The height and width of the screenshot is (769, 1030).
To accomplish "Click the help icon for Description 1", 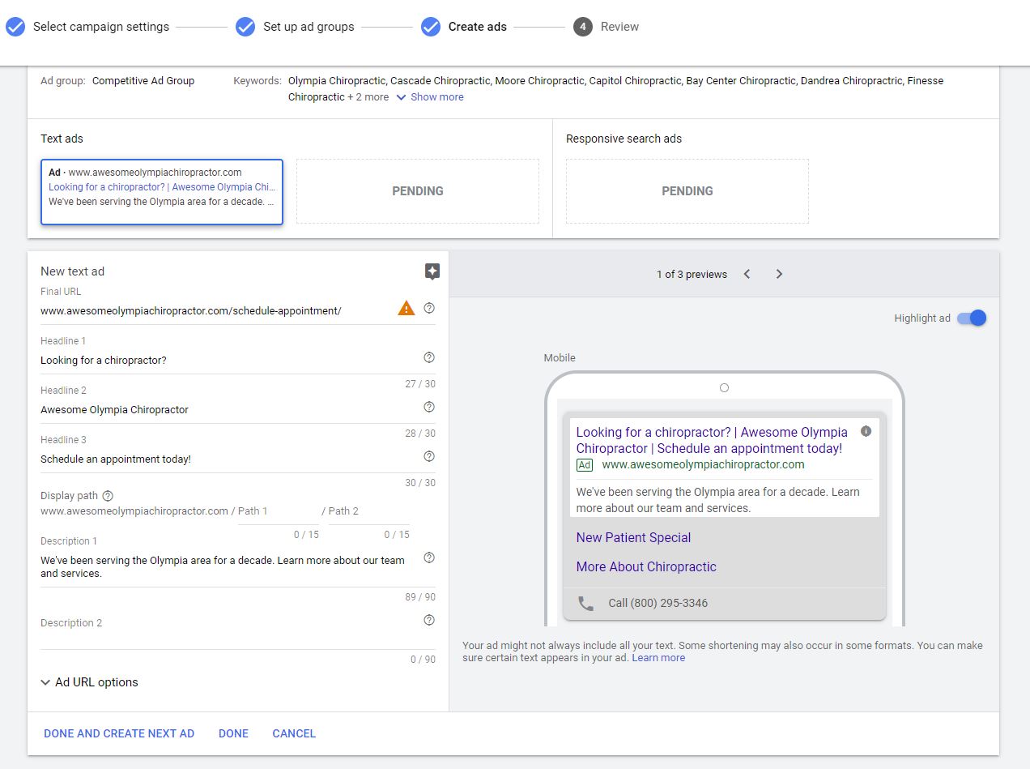I will [x=429, y=558].
